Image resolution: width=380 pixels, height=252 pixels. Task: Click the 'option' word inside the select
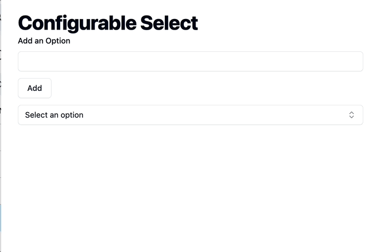(72, 115)
